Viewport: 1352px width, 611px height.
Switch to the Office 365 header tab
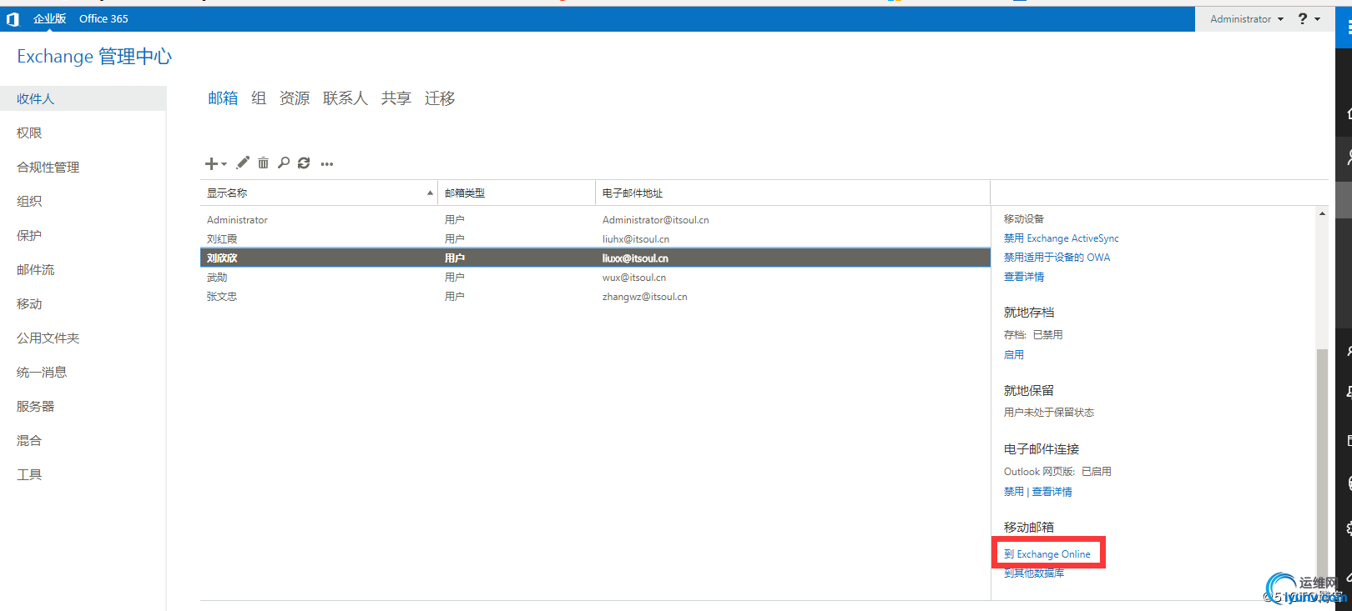click(x=103, y=18)
